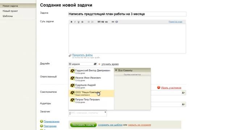232x130 pixels.
Task: Click the Задача title input field
Action: (x=127, y=14)
